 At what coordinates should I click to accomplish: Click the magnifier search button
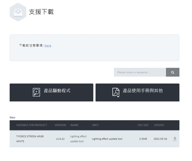pyautogui.click(x=172, y=72)
